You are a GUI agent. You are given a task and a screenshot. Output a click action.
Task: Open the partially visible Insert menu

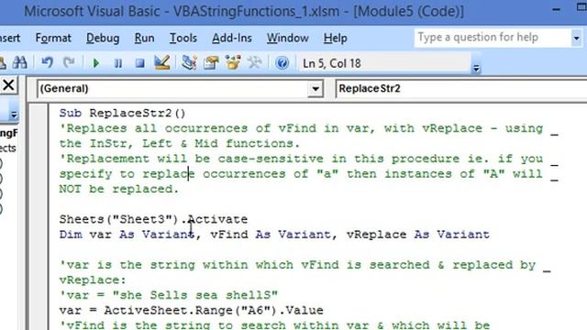(x=10, y=38)
